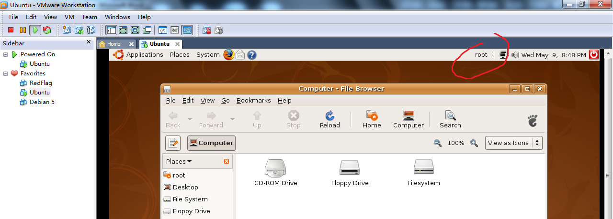Open Search in File Browser toolbar
This screenshot has height=219, width=613.
[x=450, y=120]
